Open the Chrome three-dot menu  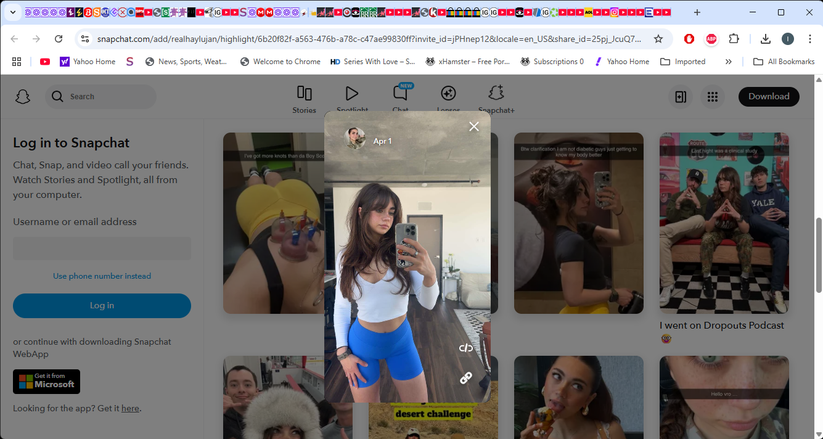(810, 39)
